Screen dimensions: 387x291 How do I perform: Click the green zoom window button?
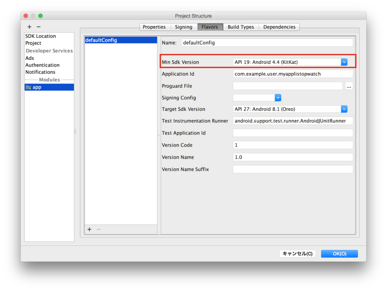click(40, 16)
